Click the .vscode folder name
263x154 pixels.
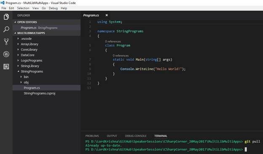point(26,39)
